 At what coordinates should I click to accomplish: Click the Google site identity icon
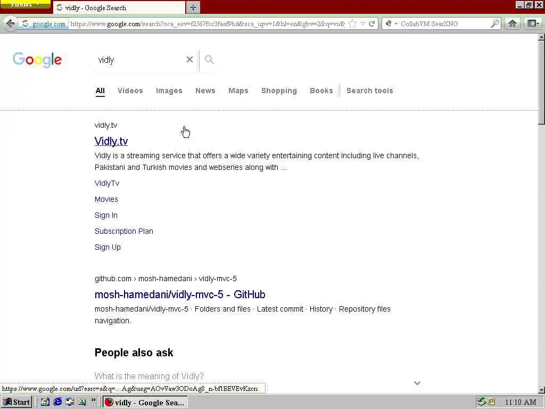click(x=44, y=24)
